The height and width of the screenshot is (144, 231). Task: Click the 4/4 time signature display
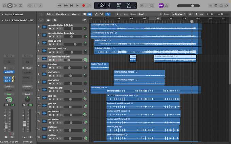129,4
